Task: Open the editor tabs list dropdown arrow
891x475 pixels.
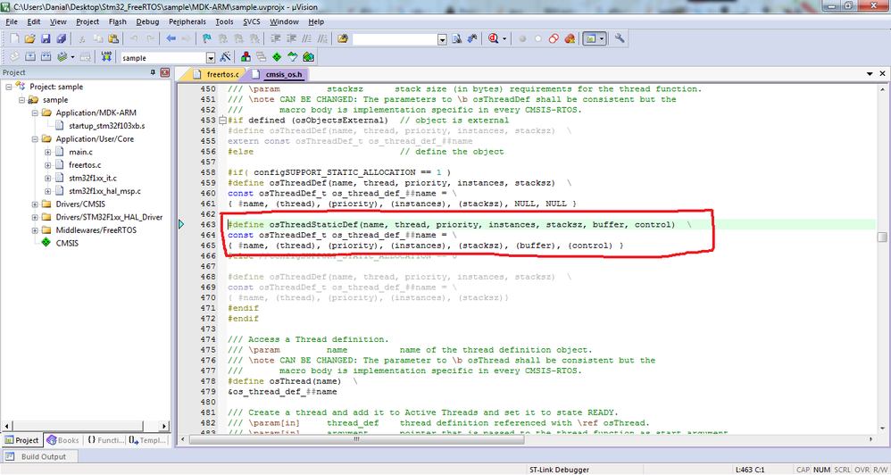Action: [x=870, y=74]
